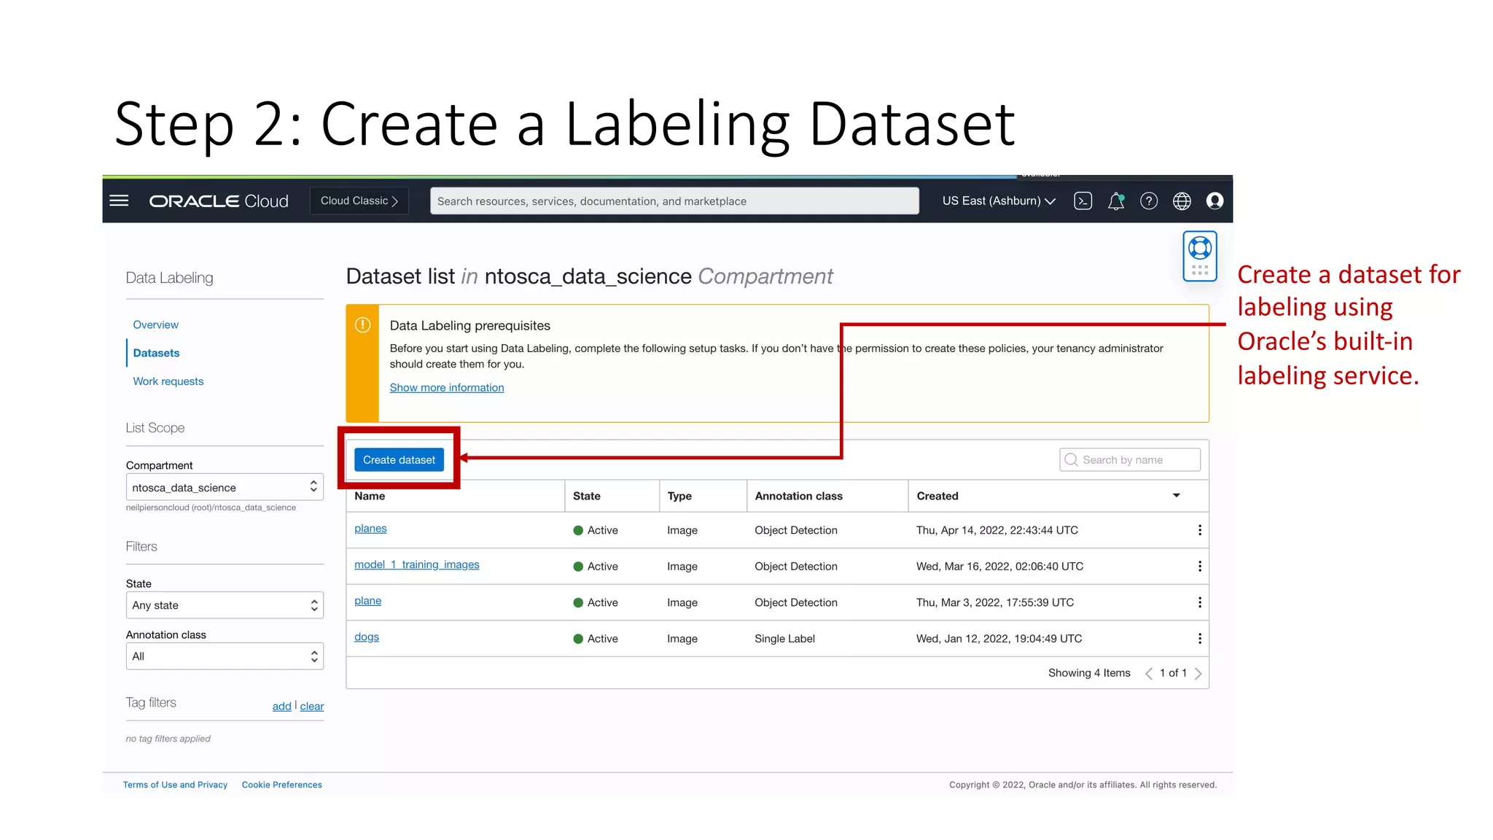Select Work requests in sidebar
1493x840 pixels.
(x=168, y=381)
